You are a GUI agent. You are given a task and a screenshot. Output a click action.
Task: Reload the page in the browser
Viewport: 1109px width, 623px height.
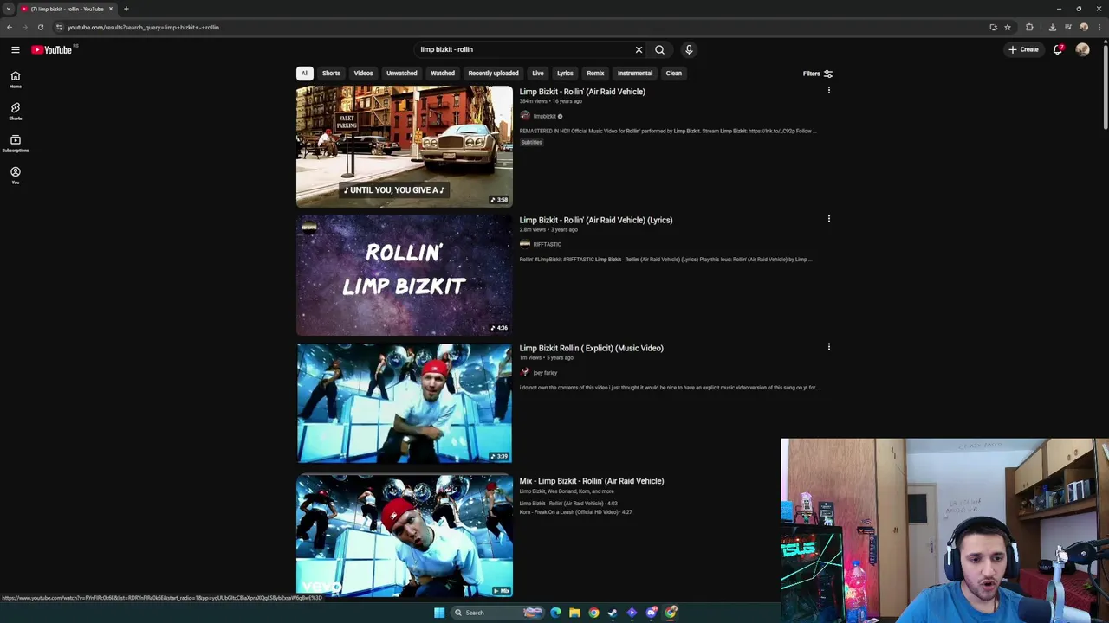point(40,27)
